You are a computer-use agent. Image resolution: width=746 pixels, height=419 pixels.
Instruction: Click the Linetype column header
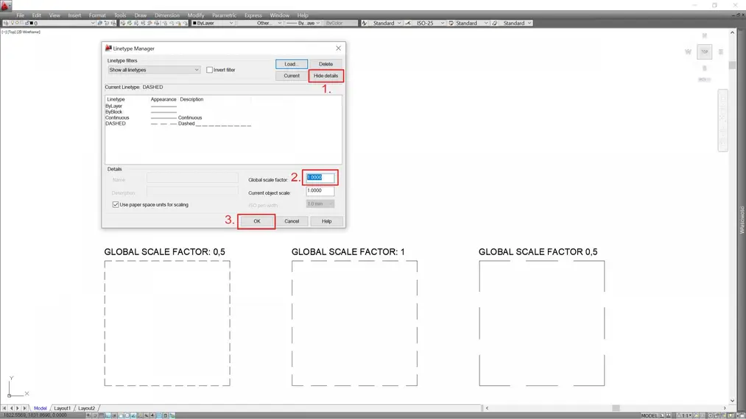click(116, 99)
